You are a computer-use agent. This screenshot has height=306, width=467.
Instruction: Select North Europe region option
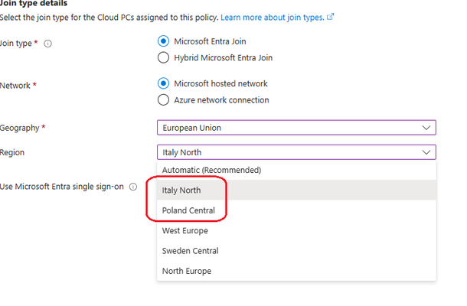(x=296, y=271)
